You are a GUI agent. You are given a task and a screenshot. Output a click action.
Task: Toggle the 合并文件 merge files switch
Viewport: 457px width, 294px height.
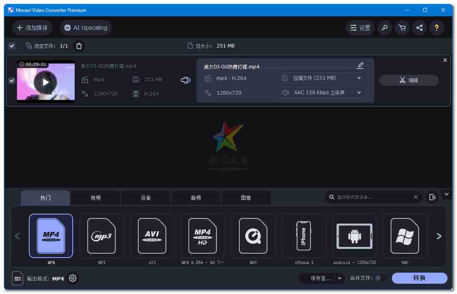click(x=380, y=278)
